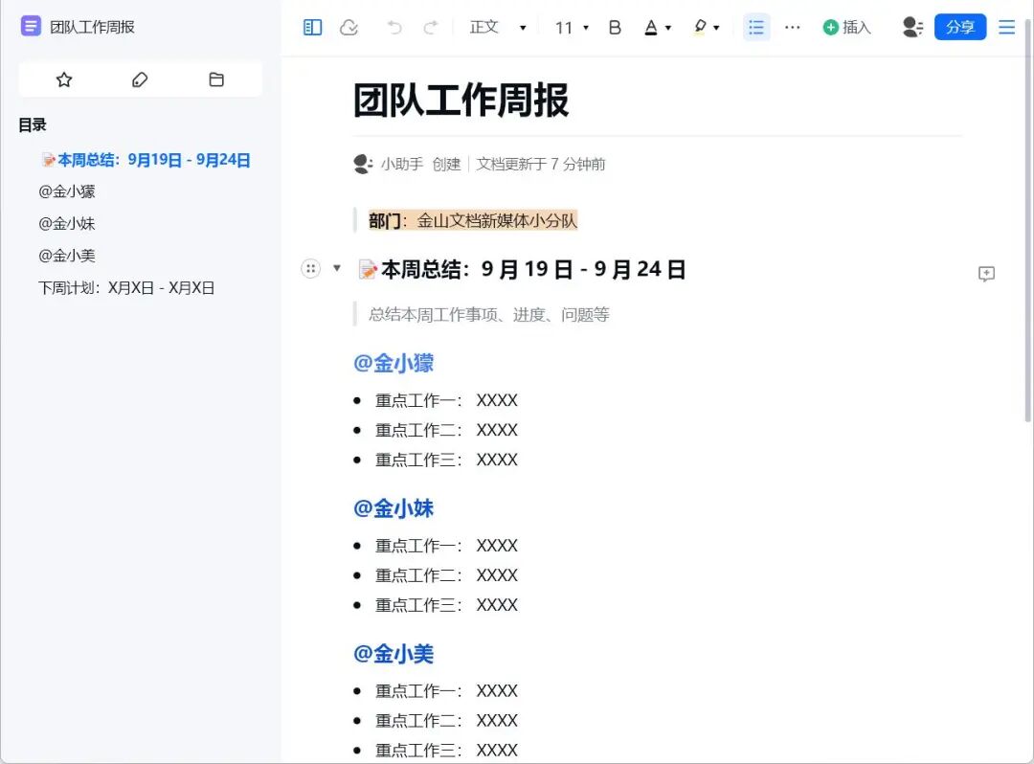
Task: Click 重点工作三 under @金小妹
Action: [x=446, y=605]
